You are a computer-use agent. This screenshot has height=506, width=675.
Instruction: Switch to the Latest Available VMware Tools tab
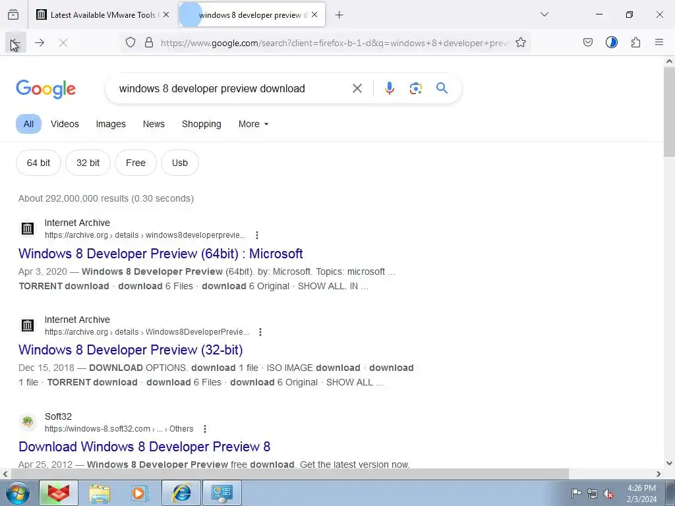coord(102,14)
